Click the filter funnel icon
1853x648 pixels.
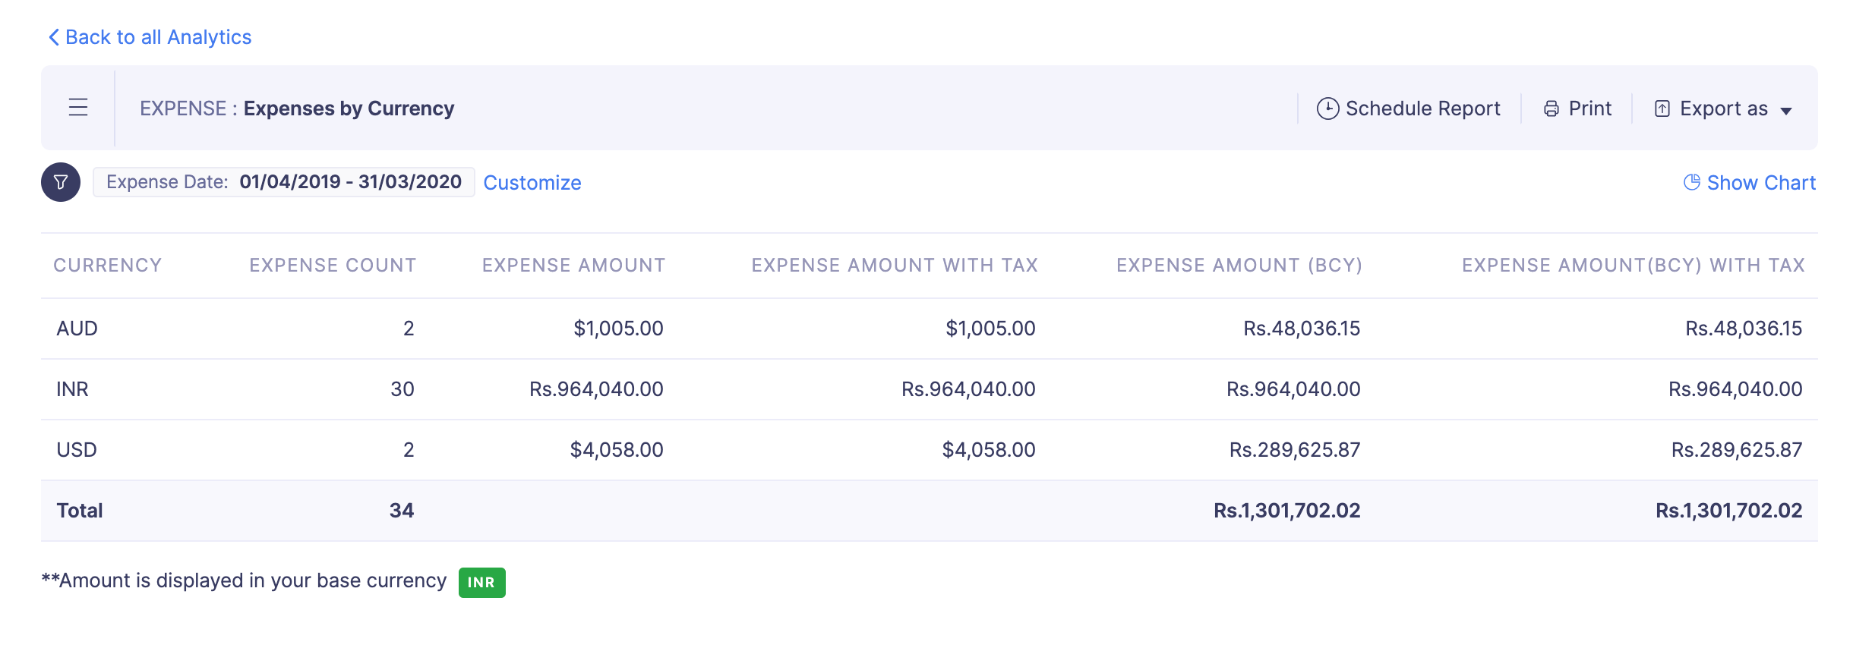pyautogui.click(x=61, y=182)
